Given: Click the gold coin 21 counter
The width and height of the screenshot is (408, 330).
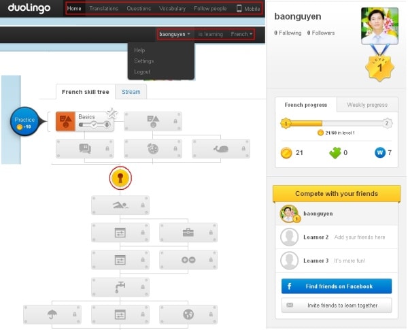Looking at the screenshot, I should 292,153.
